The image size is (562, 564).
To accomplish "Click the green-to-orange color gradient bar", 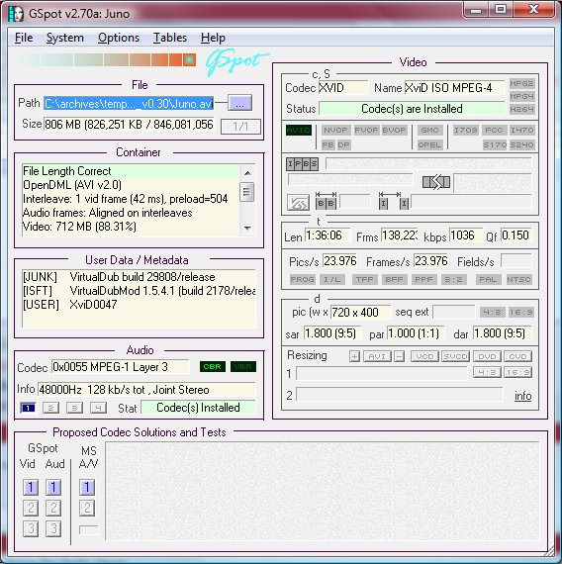I will (x=107, y=59).
